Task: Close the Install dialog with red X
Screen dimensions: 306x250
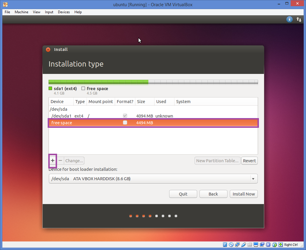Action: click(48, 49)
